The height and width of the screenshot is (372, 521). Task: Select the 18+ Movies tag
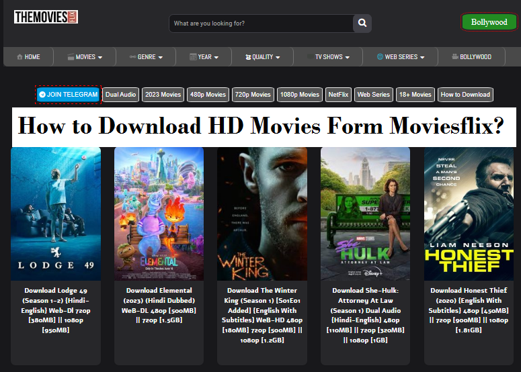click(415, 95)
